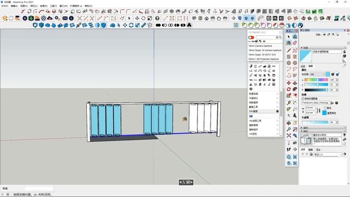Click the create material icon beside swatch
The width and height of the screenshot is (350, 197).
345,56
